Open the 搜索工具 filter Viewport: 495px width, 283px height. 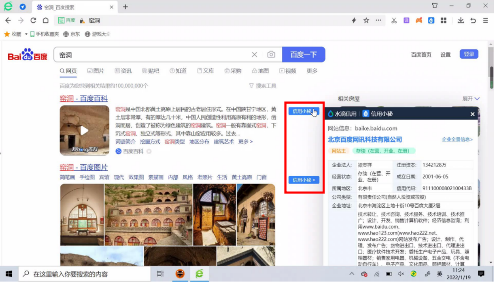(263, 86)
